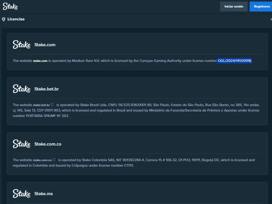
Task: Click the Coljuegos license number C1751
Action: tap(129, 165)
